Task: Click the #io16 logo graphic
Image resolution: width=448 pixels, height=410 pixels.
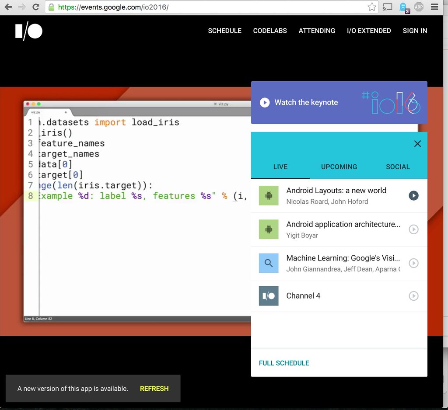Action: tap(391, 102)
